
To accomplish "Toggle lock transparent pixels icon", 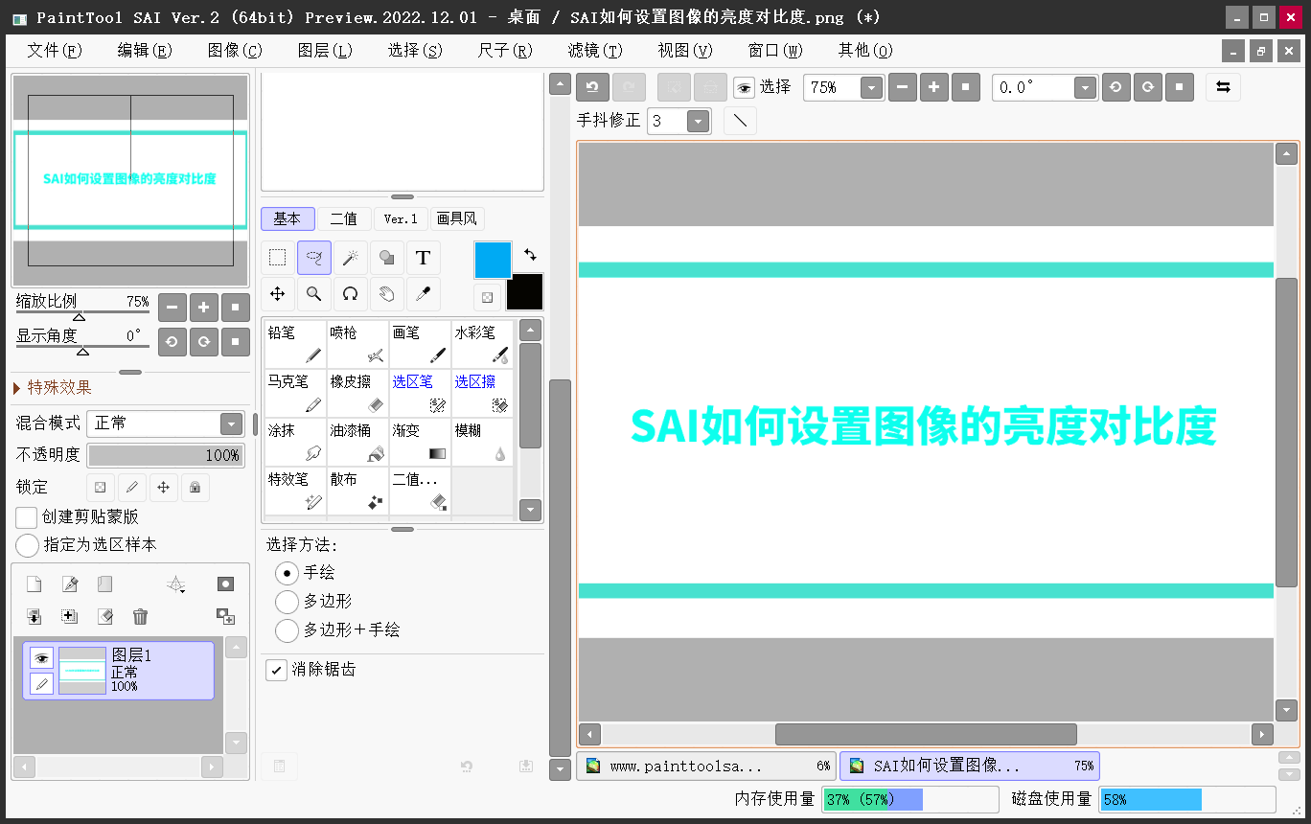I will [x=100, y=487].
